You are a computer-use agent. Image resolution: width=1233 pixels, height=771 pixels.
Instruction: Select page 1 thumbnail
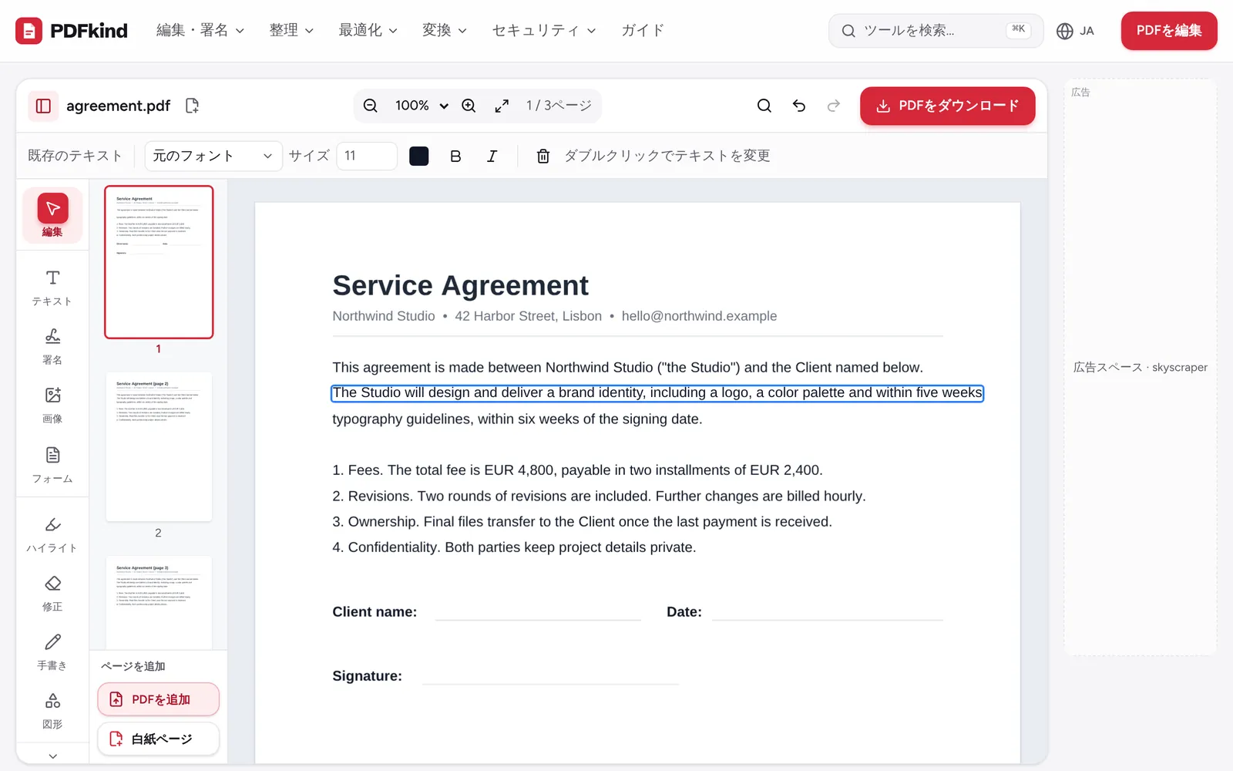tap(159, 262)
